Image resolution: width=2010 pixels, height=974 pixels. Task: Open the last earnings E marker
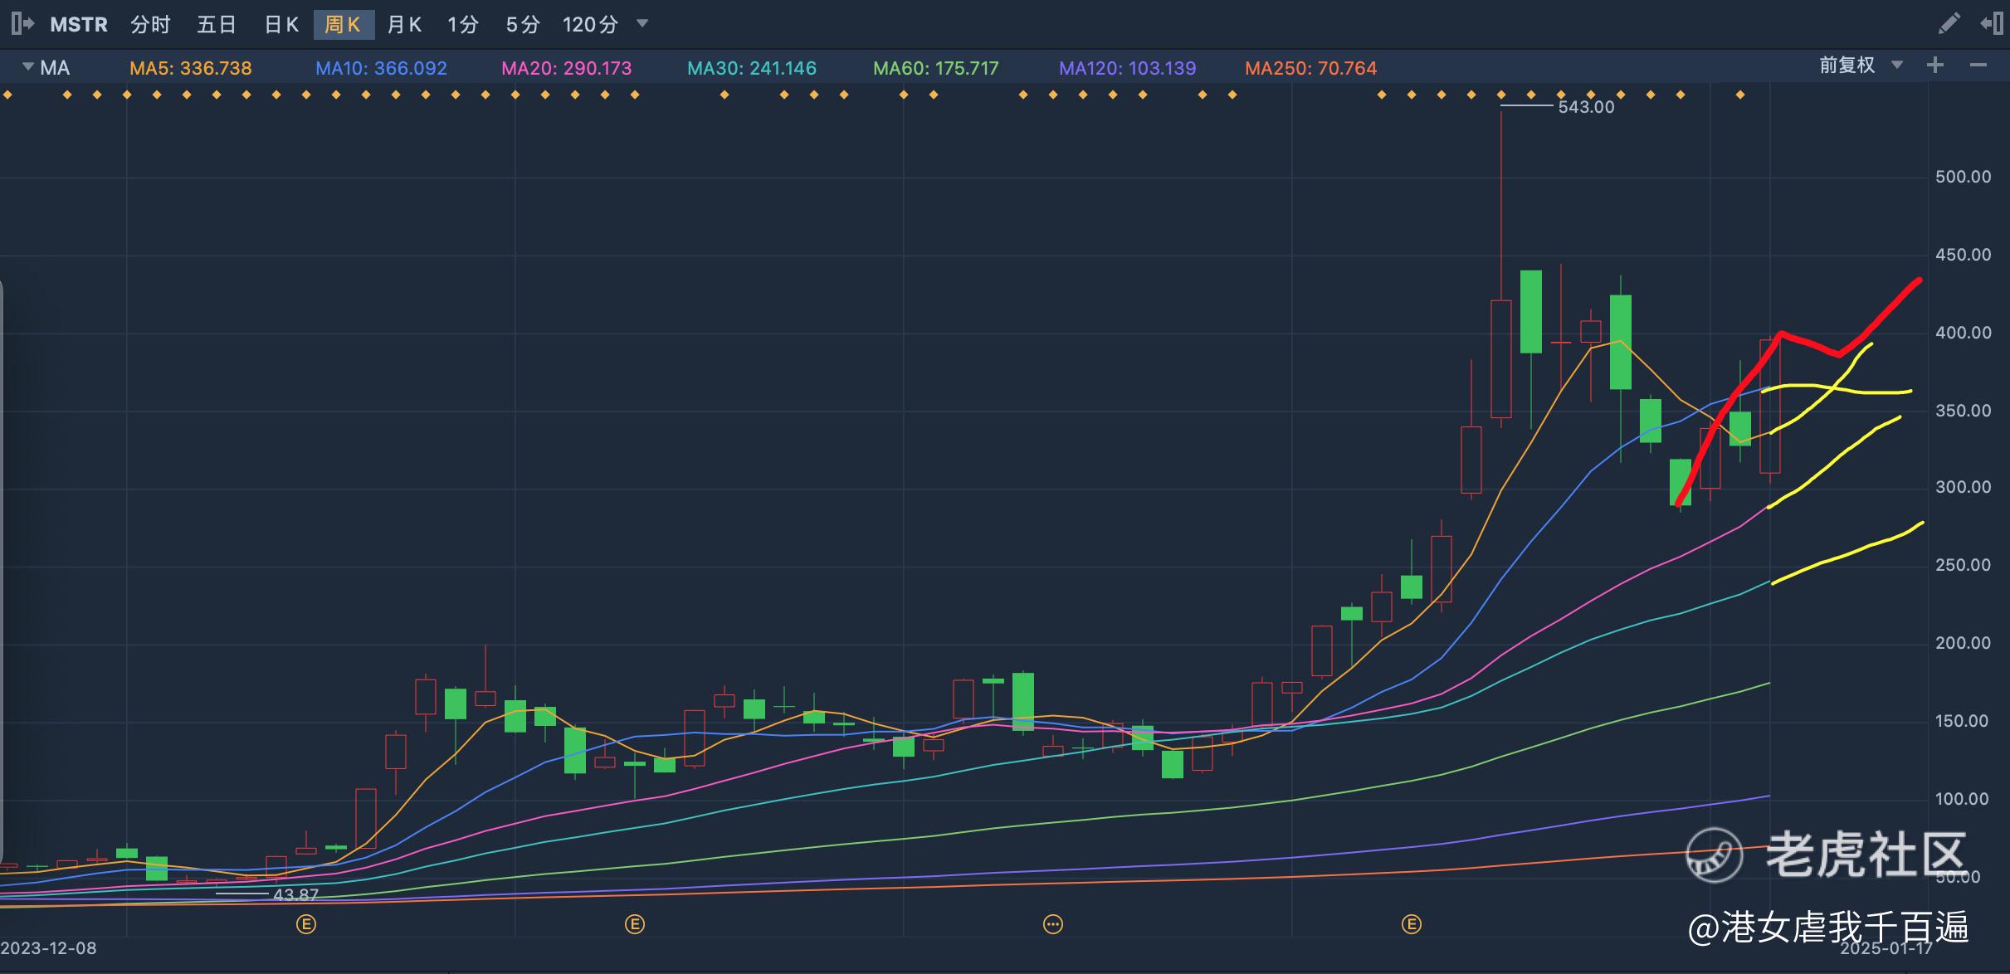[x=1412, y=924]
